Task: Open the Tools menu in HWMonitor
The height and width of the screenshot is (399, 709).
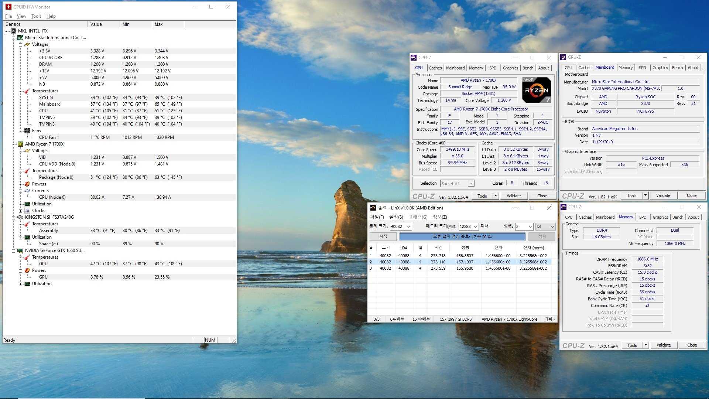Action: click(36, 16)
